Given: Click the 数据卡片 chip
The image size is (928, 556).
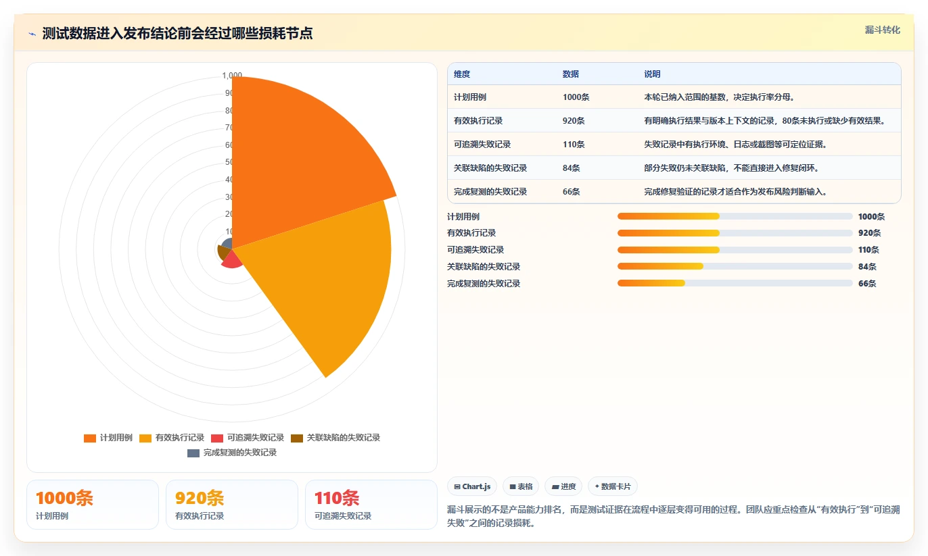Looking at the screenshot, I should coord(613,486).
